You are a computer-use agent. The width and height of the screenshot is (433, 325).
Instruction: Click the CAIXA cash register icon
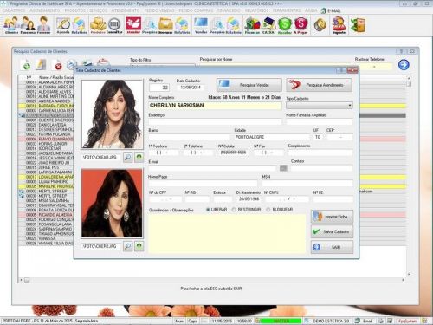tap(268, 25)
